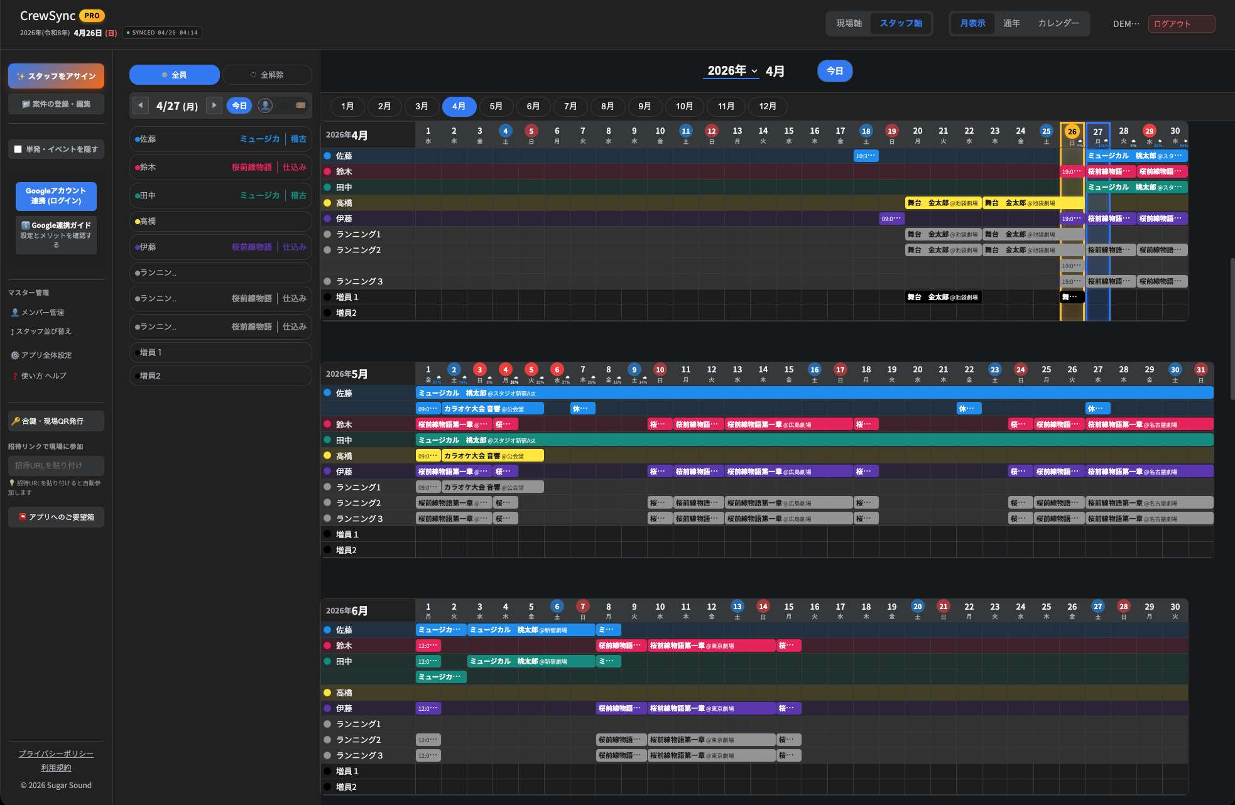The width and height of the screenshot is (1235, 805).
Task: Open ランニング3's 12:0… event on June 1
Action: click(428, 755)
